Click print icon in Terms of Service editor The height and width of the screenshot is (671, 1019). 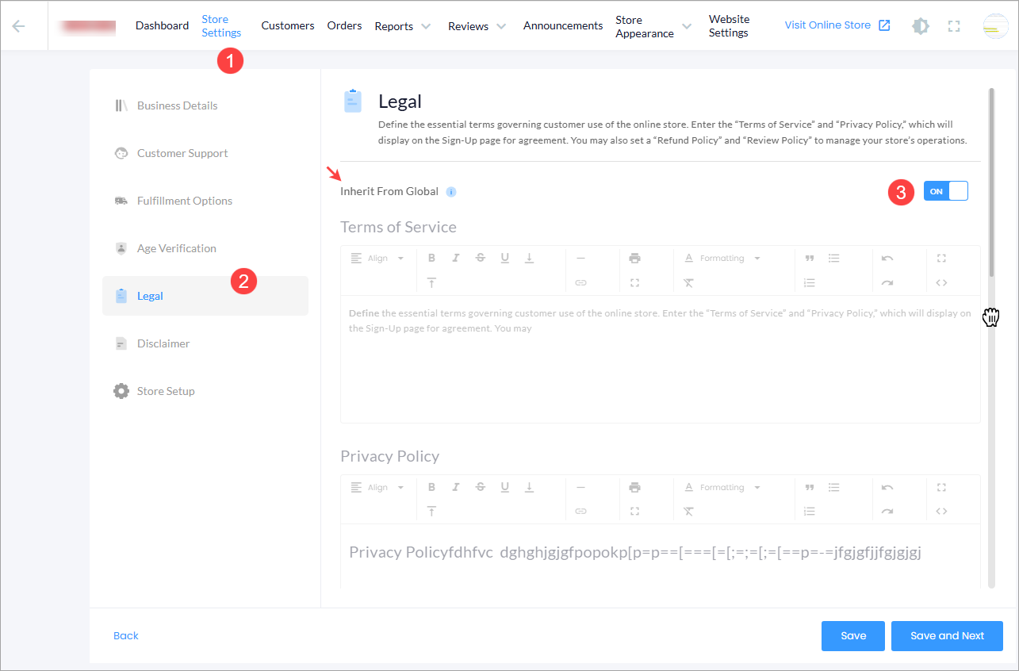[x=634, y=258]
